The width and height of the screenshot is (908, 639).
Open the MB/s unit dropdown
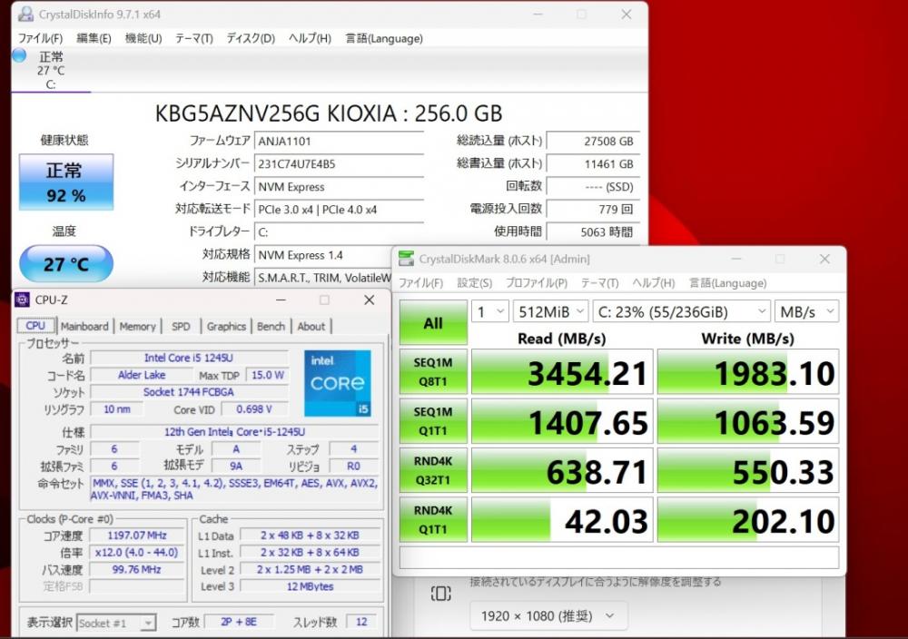[x=806, y=311]
